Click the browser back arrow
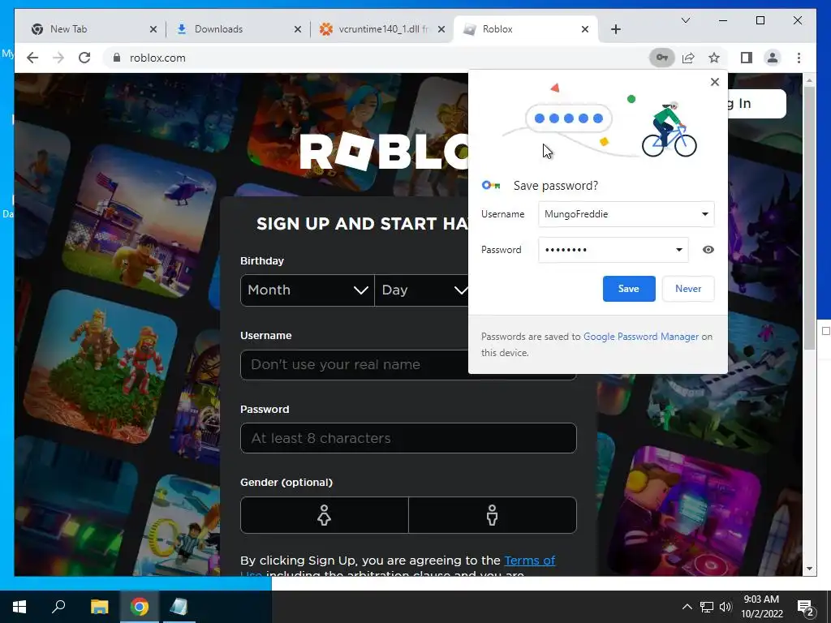This screenshot has height=623, width=831. (x=32, y=58)
